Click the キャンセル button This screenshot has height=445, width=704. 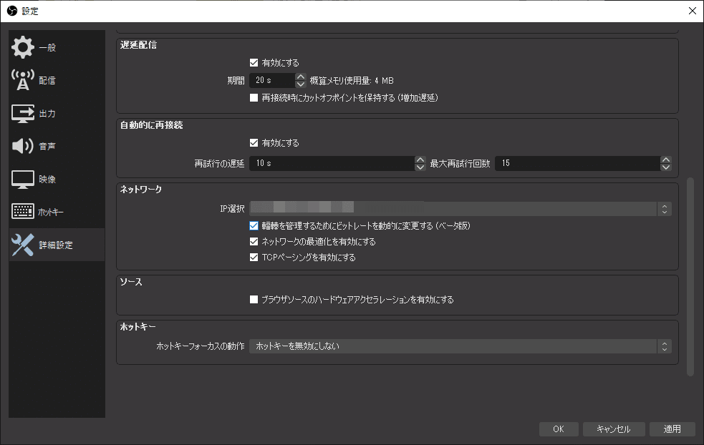(x=614, y=429)
